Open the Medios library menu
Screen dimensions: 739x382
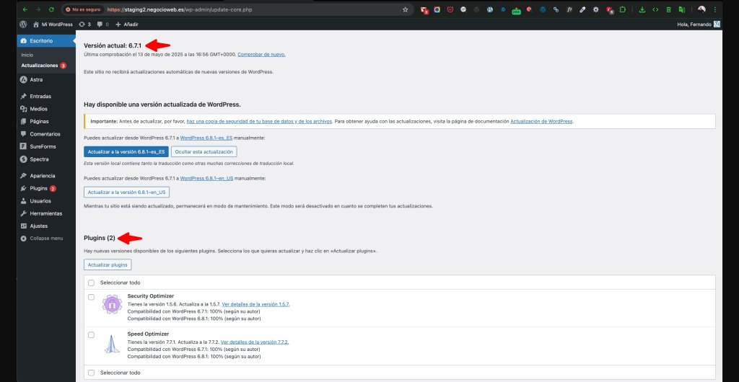(46, 109)
